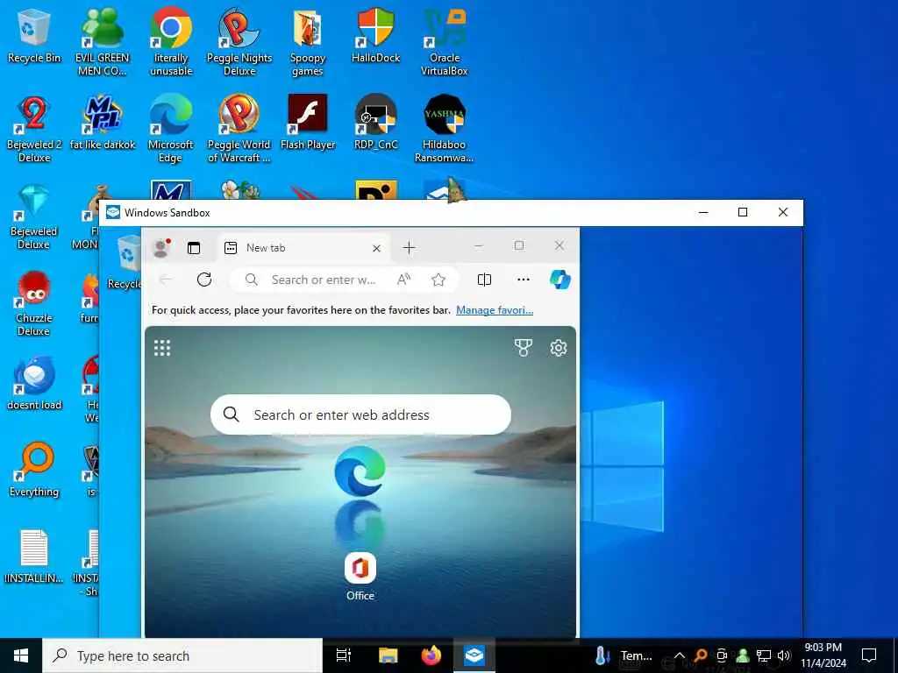Open the Recycle Bin desktop icon
The width and height of the screenshot is (898, 673).
click(34, 35)
